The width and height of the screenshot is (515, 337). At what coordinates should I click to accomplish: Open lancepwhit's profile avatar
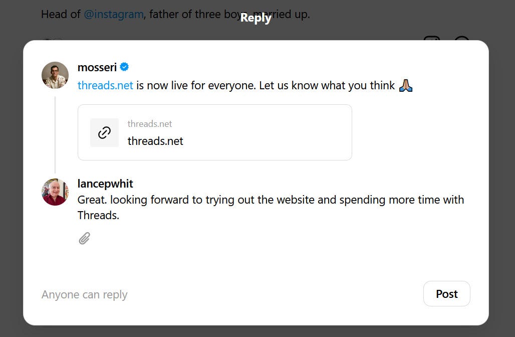[55, 192]
